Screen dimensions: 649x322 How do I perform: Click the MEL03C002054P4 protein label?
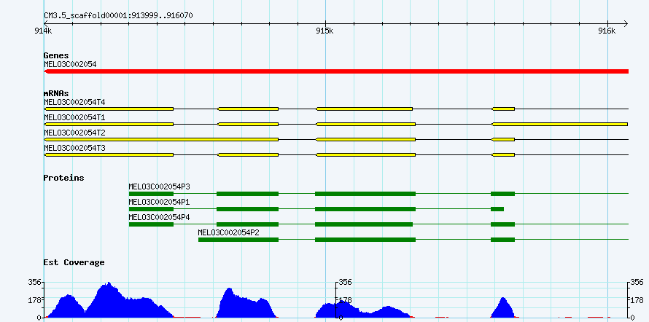click(160, 217)
